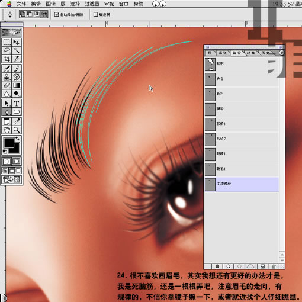Select the Lasso tool

(7, 50)
